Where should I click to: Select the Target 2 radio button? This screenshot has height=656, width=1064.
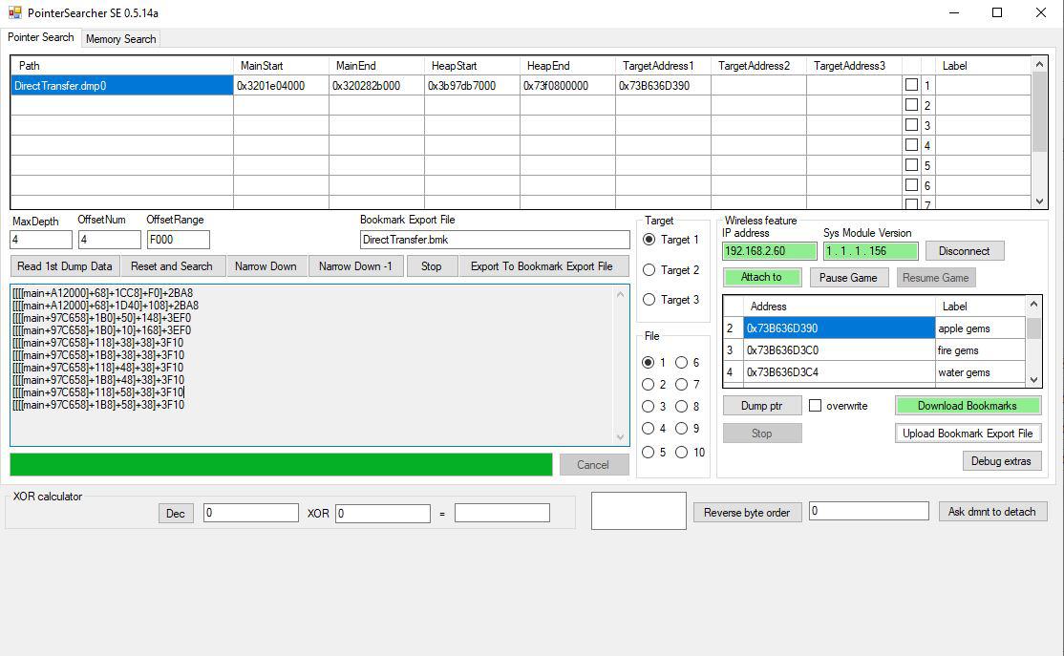649,270
